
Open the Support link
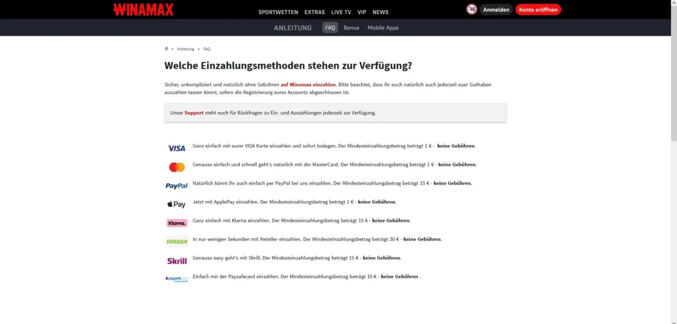[x=194, y=113]
